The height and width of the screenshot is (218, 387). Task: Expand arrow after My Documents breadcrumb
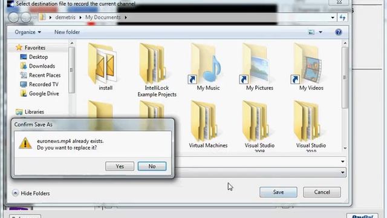(126, 18)
